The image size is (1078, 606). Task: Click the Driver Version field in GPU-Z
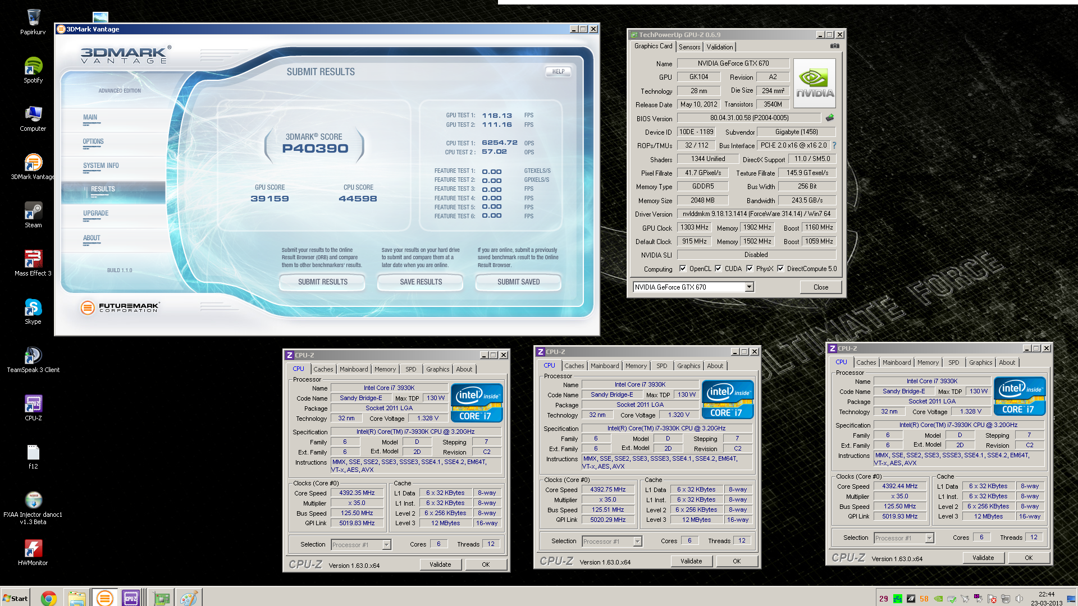(x=756, y=214)
